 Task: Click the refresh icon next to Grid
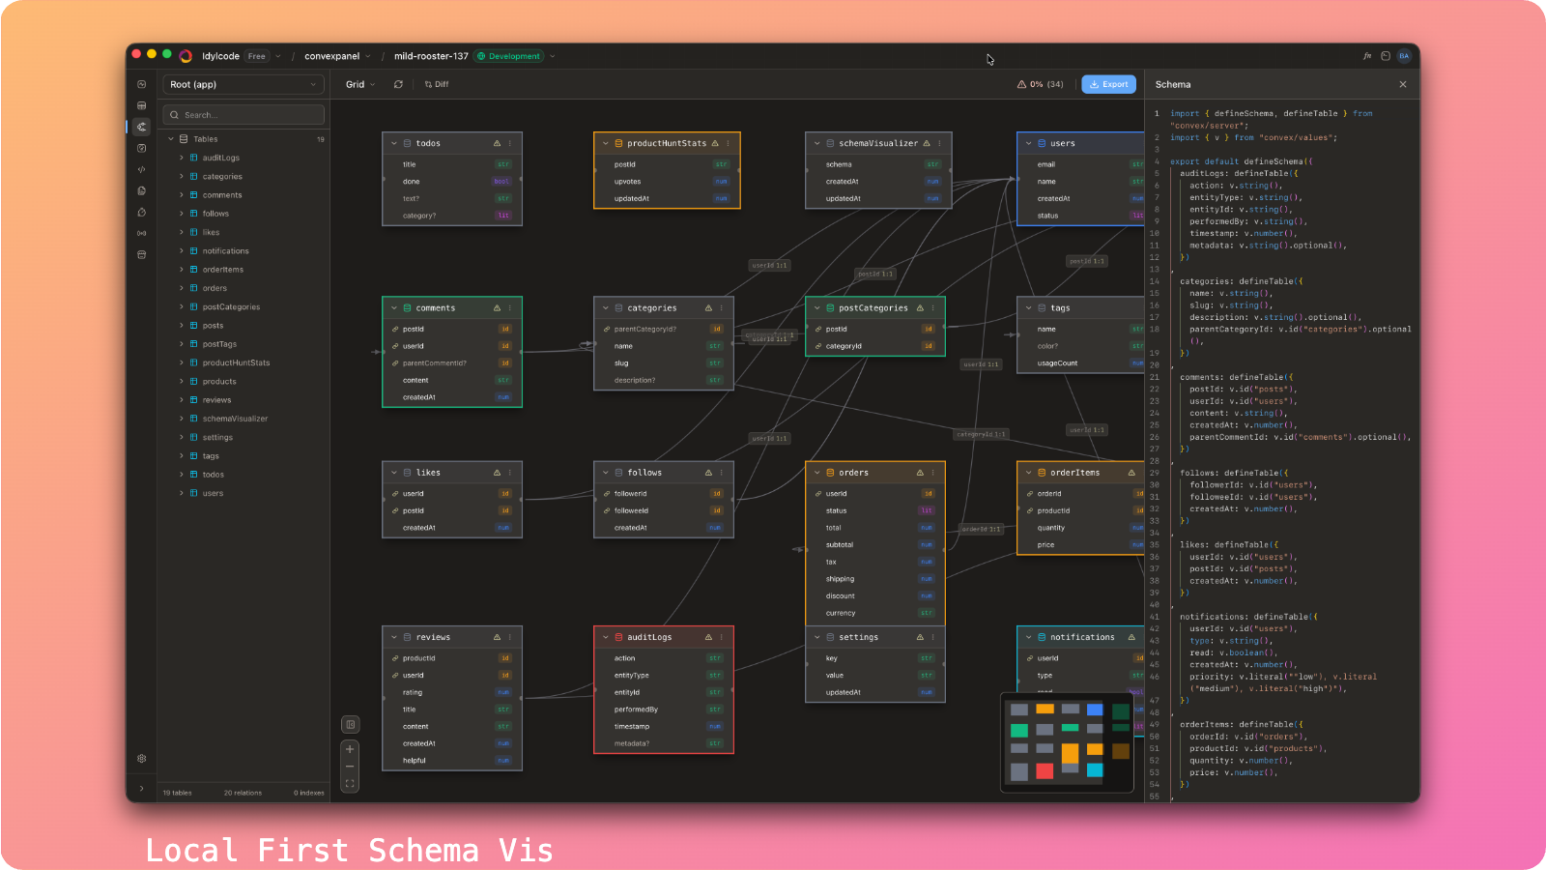[x=398, y=84]
